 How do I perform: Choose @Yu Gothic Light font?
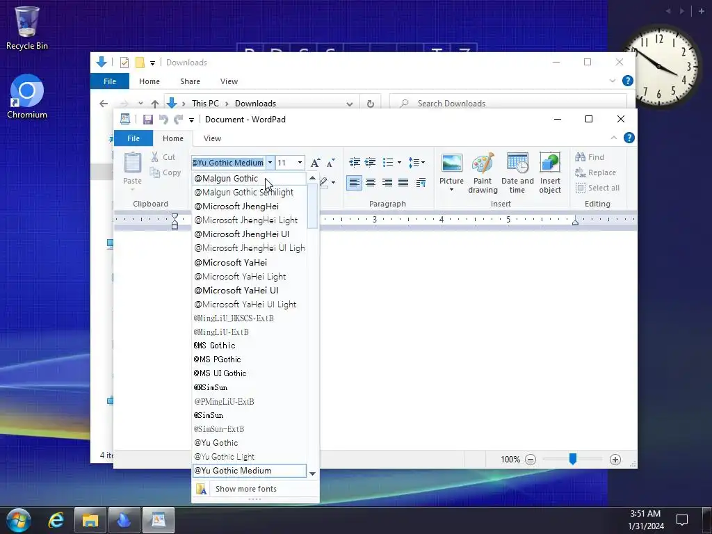250,457
